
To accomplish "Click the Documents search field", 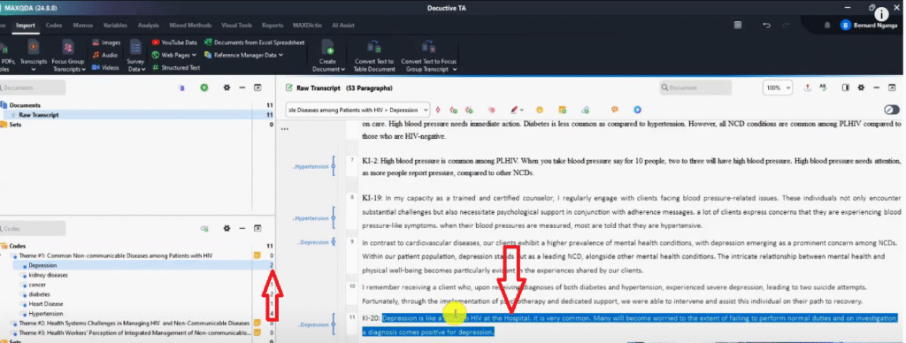I will point(34,88).
